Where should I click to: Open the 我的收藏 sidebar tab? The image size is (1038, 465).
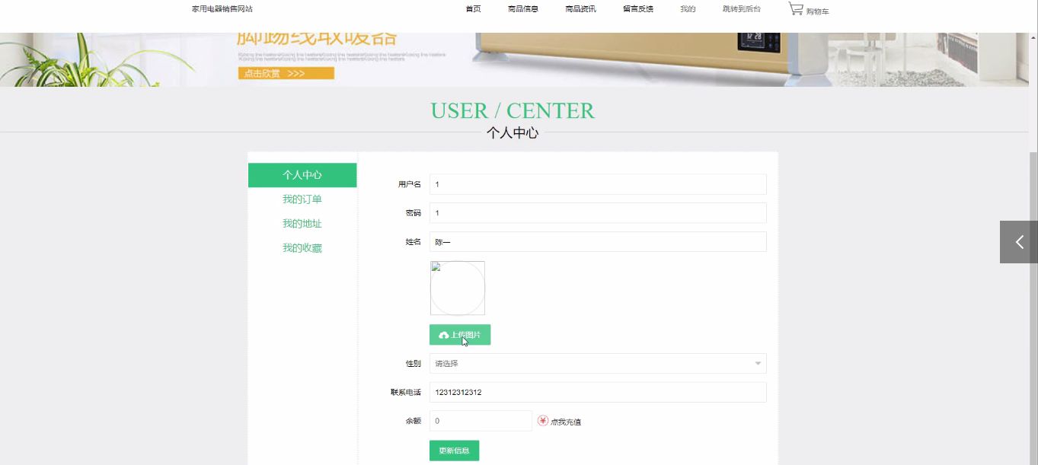tap(302, 248)
